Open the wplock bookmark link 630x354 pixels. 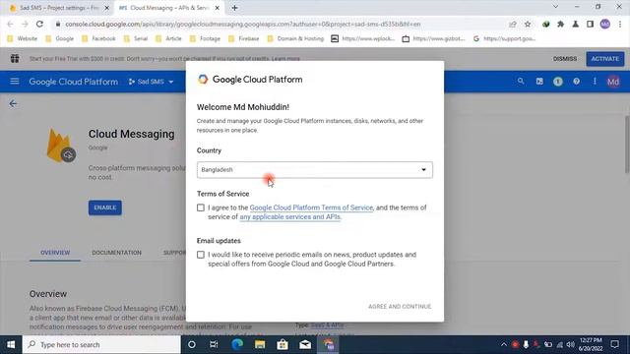pos(363,38)
